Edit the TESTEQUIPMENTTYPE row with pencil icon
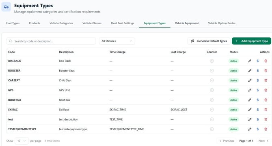This screenshot has height=146, width=272. pos(250,129)
